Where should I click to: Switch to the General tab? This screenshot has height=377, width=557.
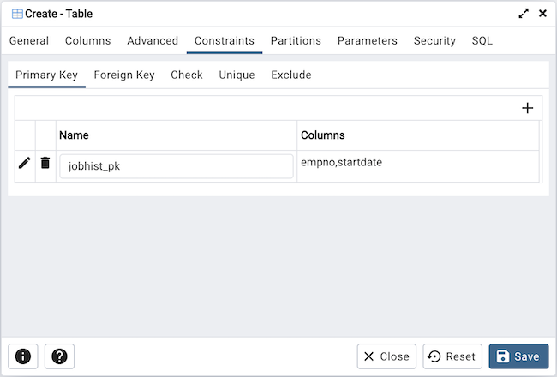[29, 40]
